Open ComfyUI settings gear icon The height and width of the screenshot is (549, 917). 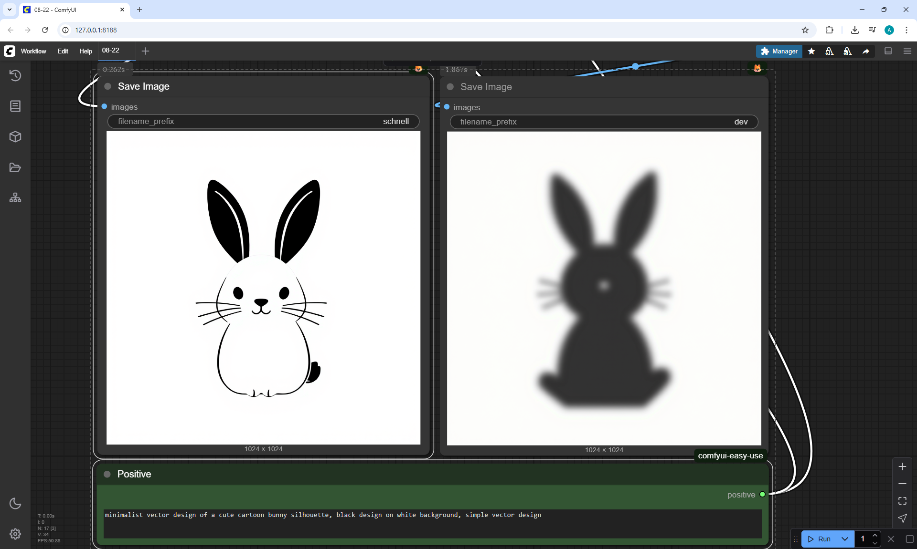click(x=15, y=534)
